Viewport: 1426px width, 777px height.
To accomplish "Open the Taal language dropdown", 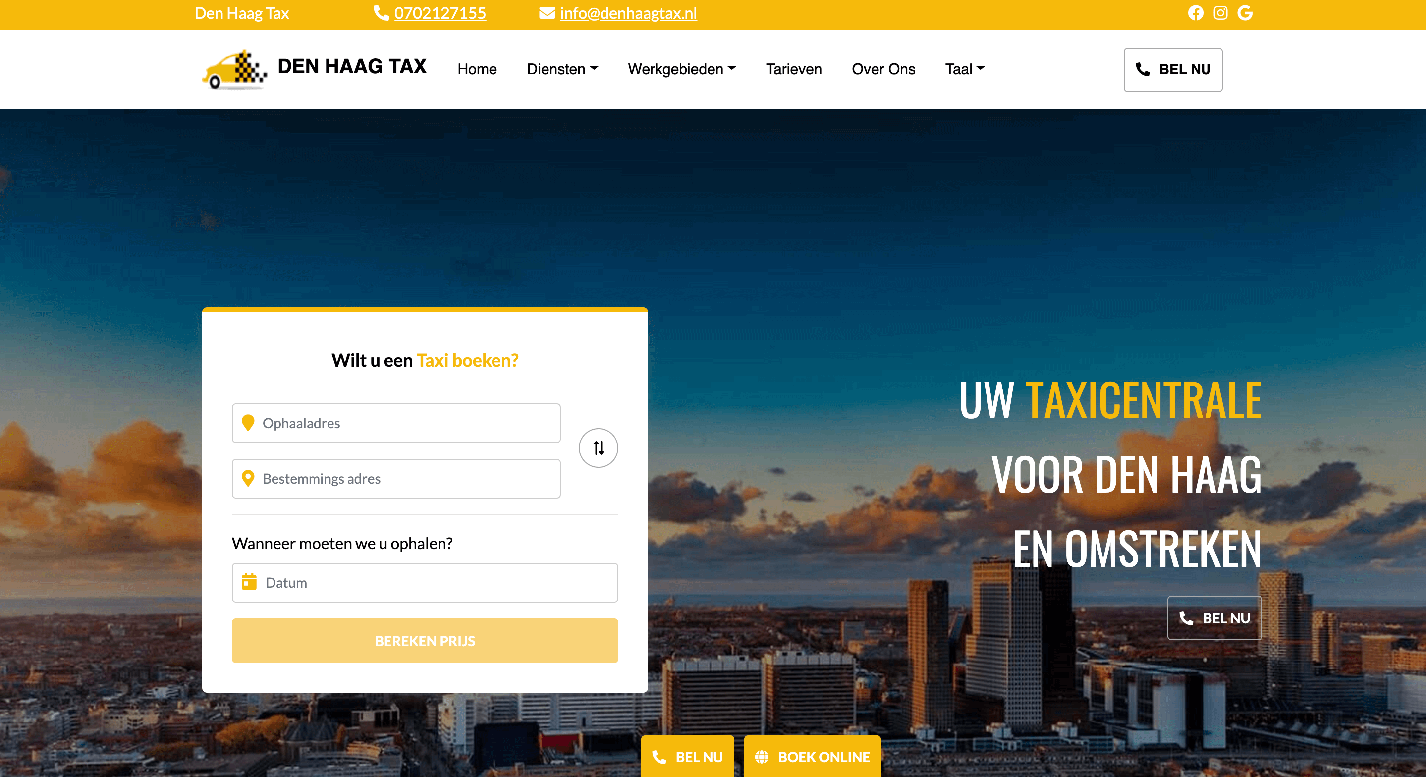I will [x=964, y=69].
